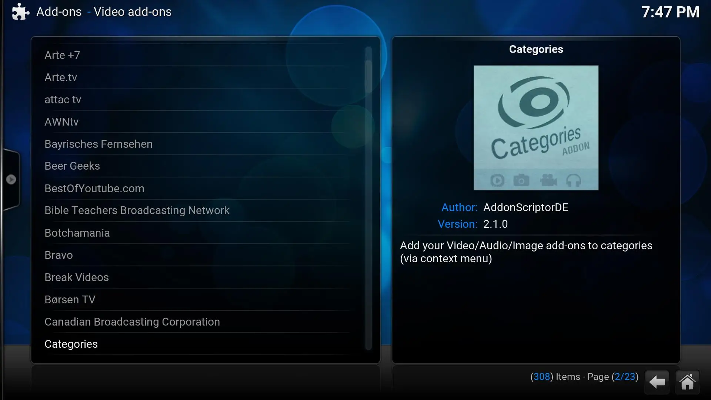The height and width of the screenshot is (400, 711).
Task: Click the Video add-ons breadcrumb title
Action: coord(133,12)
